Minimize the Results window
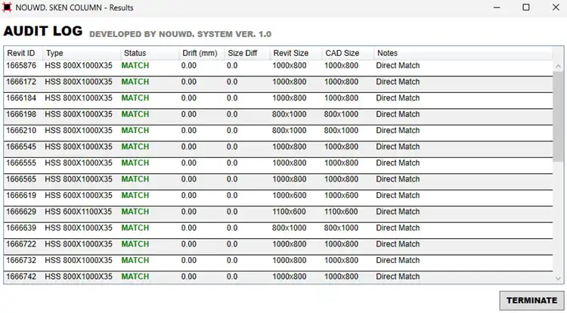Image resolution: width=567 pixels, height=313 pixels. 497,8
